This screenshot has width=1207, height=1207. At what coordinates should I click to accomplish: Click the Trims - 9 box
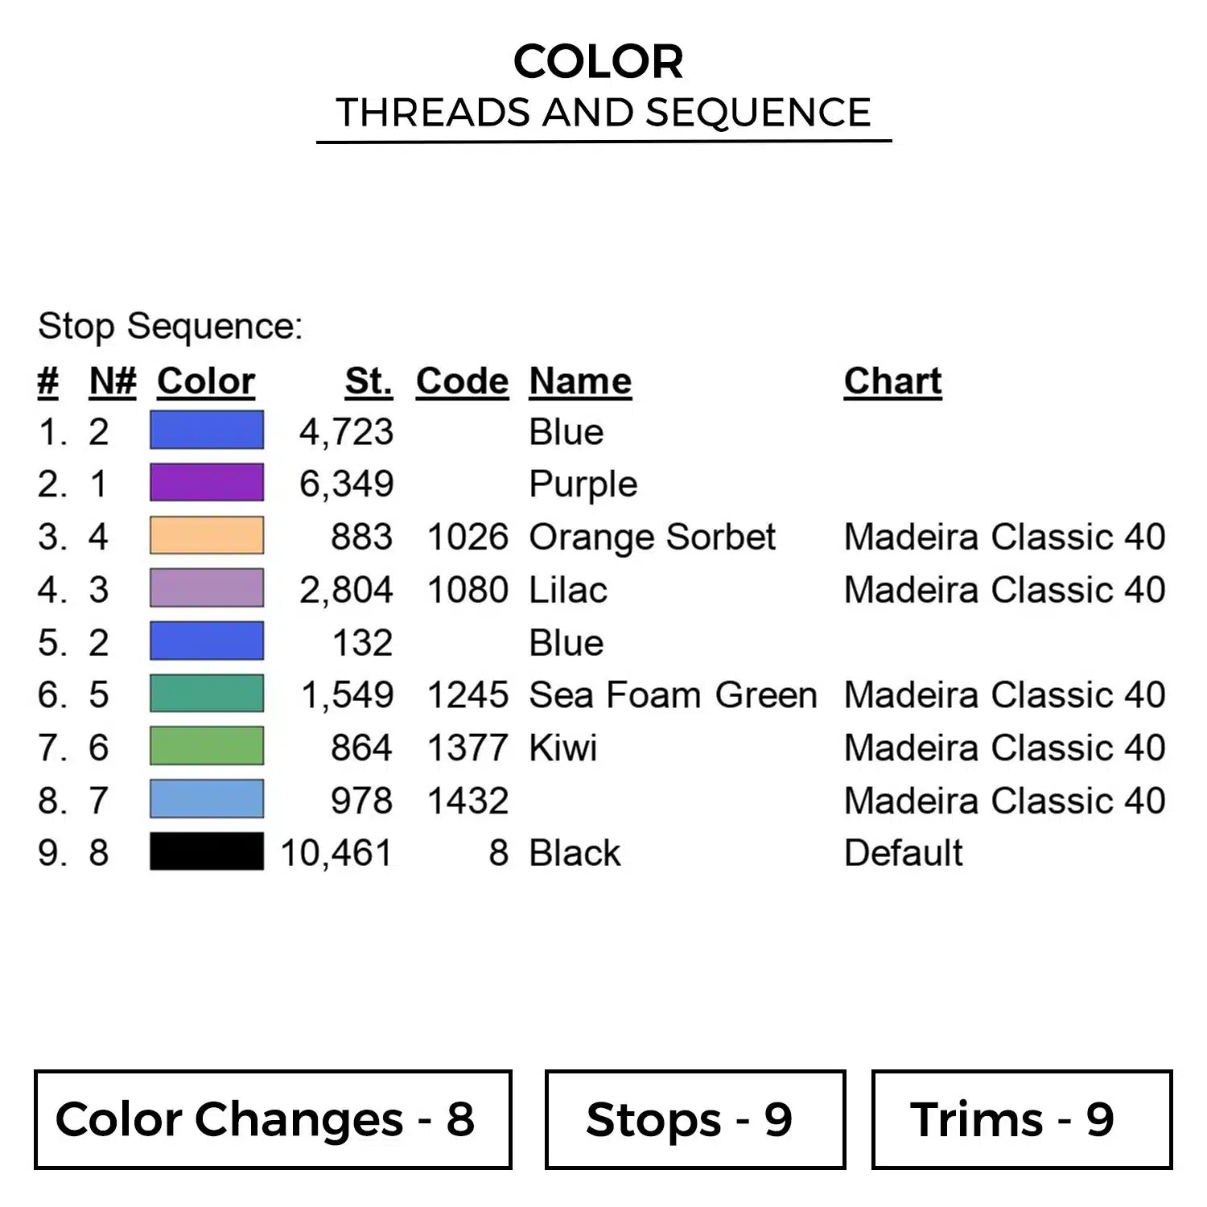tap(1021, 1119)
